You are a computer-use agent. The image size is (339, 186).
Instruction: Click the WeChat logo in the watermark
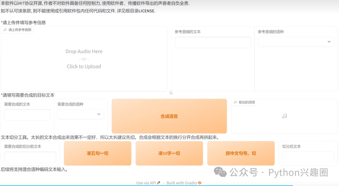(220, 172)
